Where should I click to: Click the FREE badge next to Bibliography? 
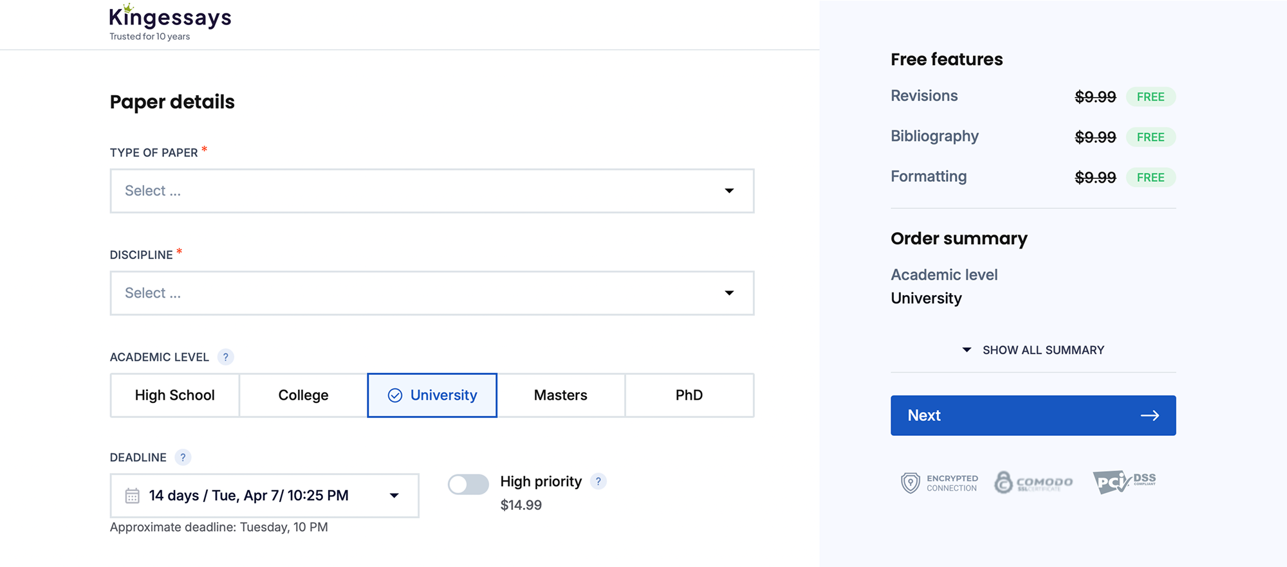pyautogui.click(x=1151, y=138)
